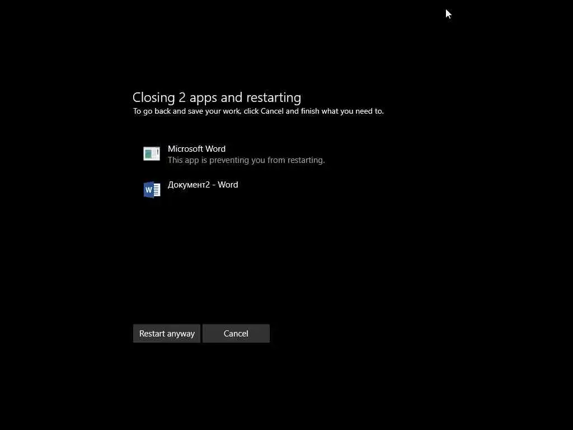The height and width of the screenshot is (430, 573).
Task: Click the 'To go back and save your work' instruction
Action: [259, 111]
